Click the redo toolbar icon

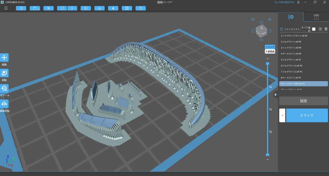pyautogui.click(x=72, y=8)
